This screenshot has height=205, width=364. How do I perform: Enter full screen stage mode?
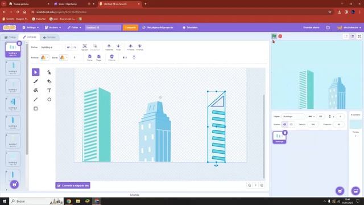tap(359, 36)
